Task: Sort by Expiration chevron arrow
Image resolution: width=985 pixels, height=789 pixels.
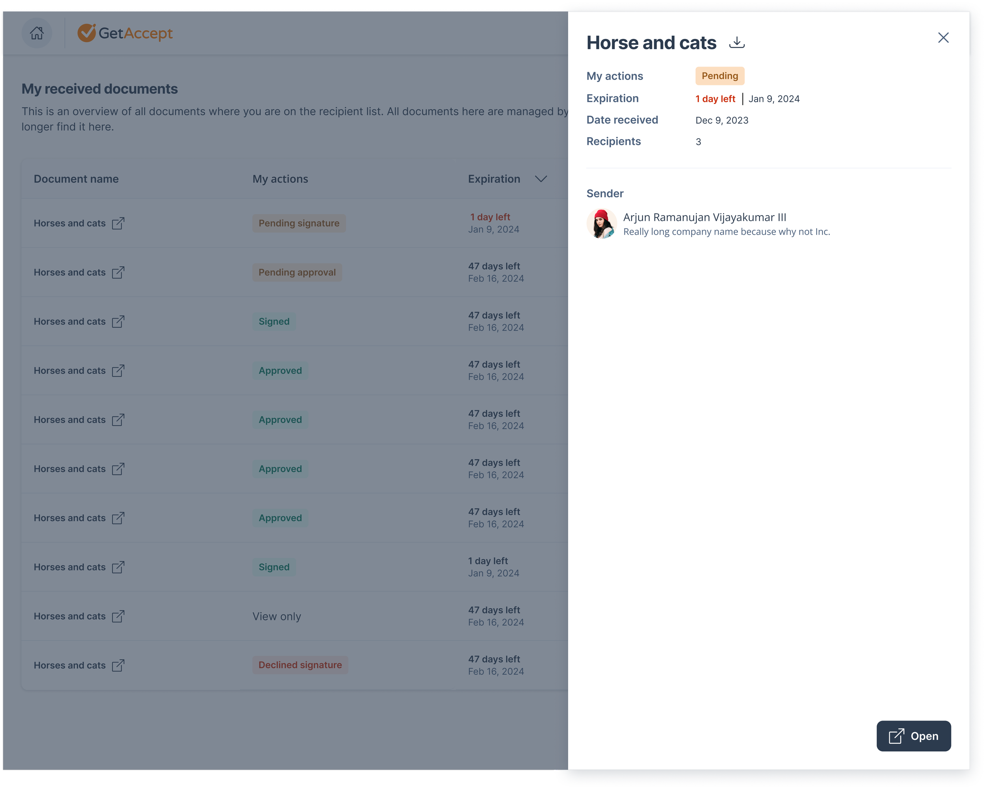Action: pyautogui.click(x=541, y=179)
